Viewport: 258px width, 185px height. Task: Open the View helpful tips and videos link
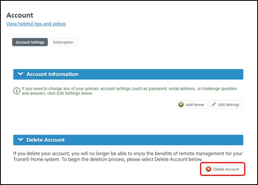36,24
